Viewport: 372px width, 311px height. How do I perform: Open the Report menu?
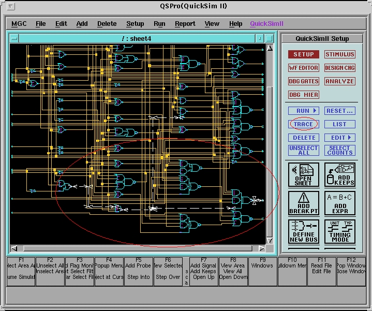pos(185,24)
